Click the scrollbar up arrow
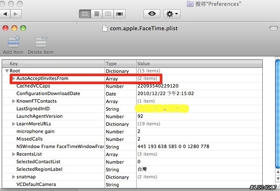280x191 pixels. 278,172
